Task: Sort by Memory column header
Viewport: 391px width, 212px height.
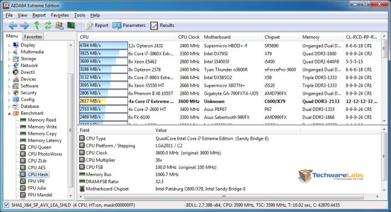Action: tap(322, 37)
